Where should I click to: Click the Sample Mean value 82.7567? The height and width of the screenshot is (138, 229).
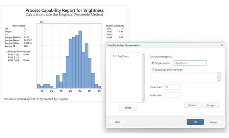tap(28, 40)
